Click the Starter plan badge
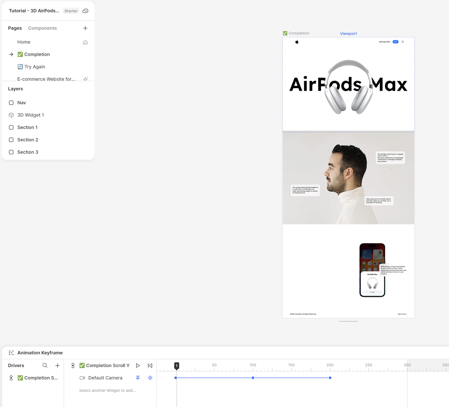The width and height of the screenshot is (449, 407). 71,11
